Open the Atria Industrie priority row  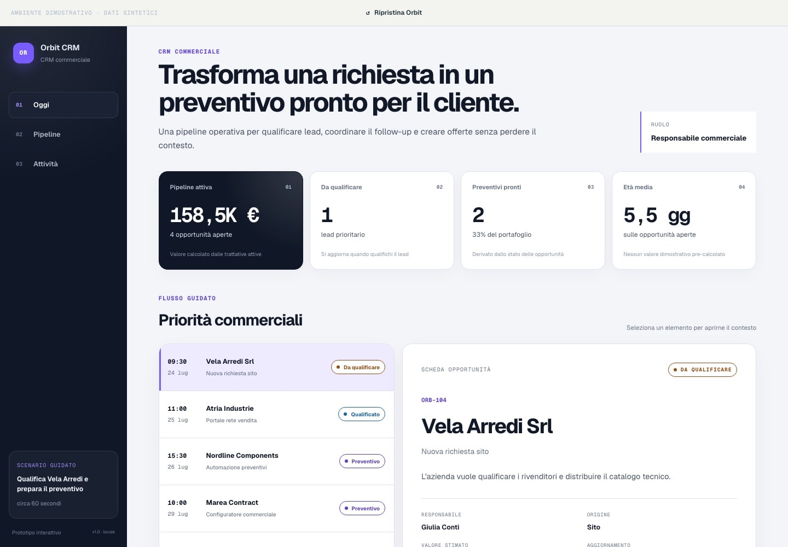click(x=277, y=415)
